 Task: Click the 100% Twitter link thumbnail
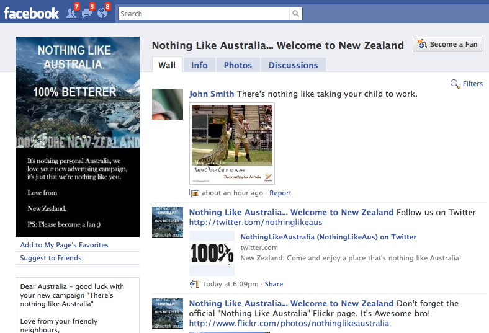point(212,253)
